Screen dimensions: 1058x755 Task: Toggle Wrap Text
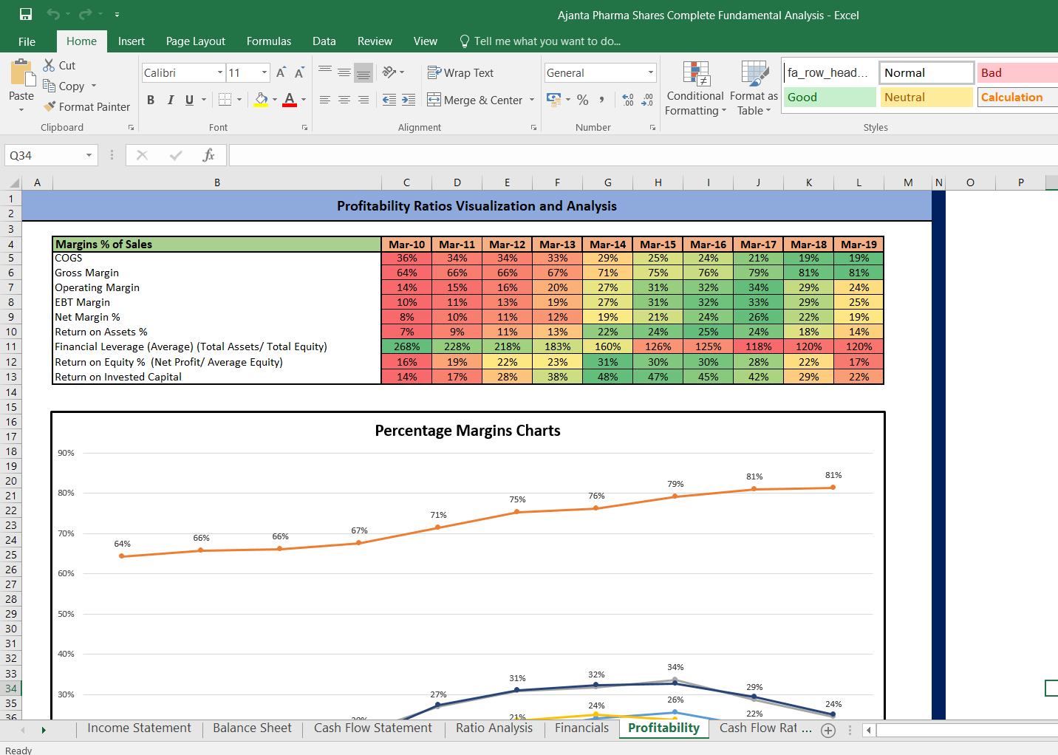point(460,72)
